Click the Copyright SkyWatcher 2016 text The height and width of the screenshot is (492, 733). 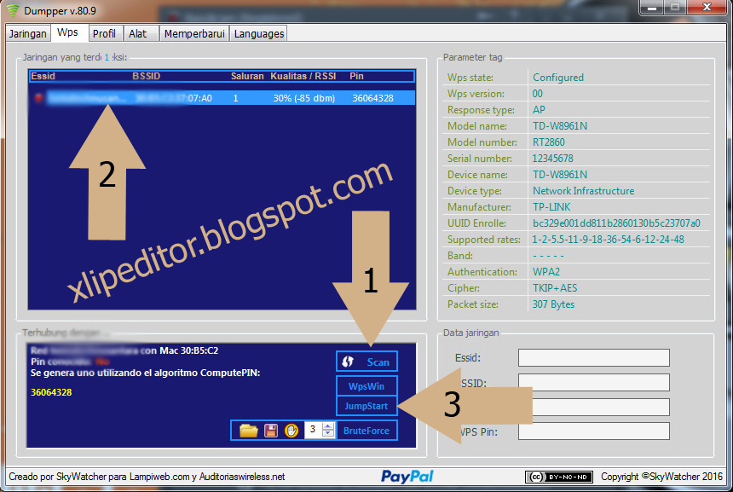662,477
